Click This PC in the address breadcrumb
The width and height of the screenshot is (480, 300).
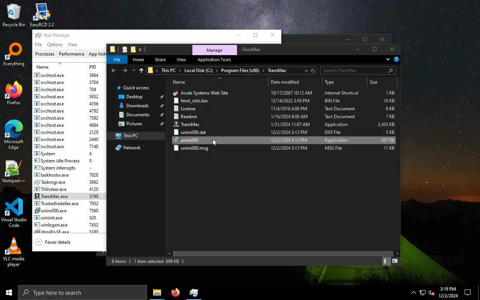168,70
